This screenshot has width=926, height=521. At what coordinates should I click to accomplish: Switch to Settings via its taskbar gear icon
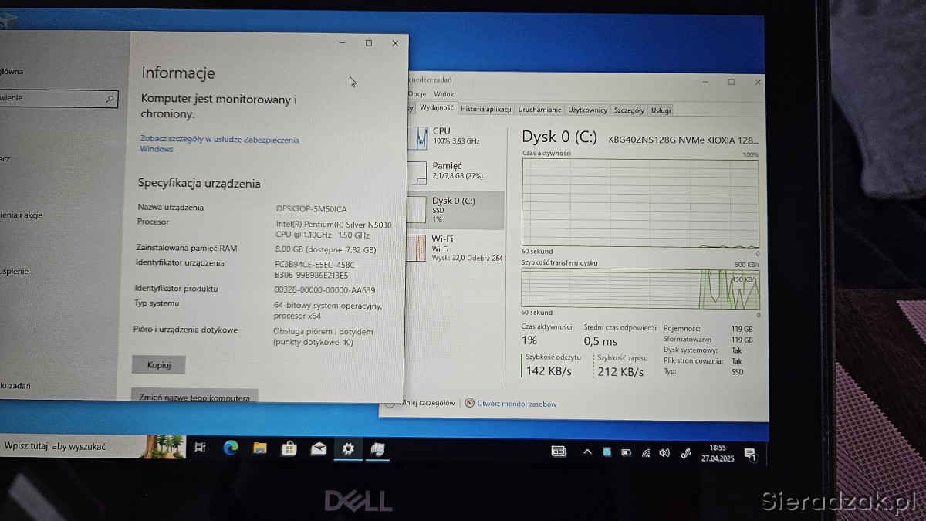348,448
